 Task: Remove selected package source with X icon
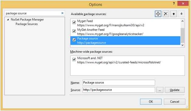coord(166,14)
